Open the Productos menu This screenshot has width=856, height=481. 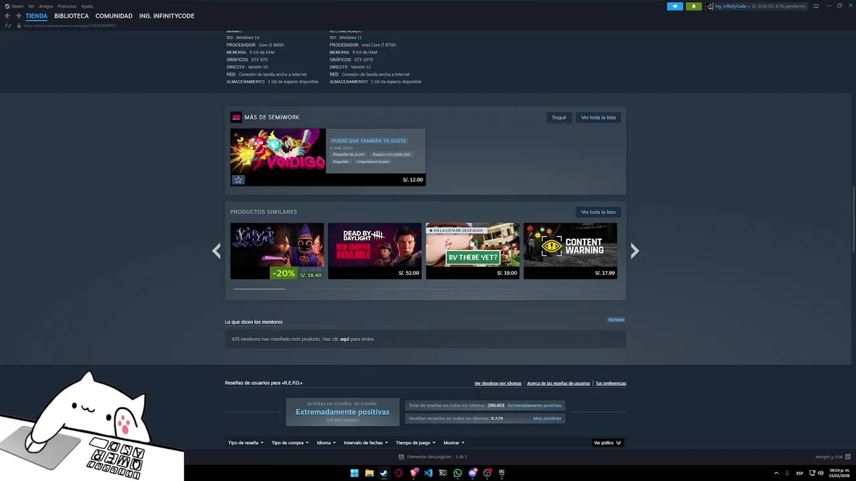[67, 6]
